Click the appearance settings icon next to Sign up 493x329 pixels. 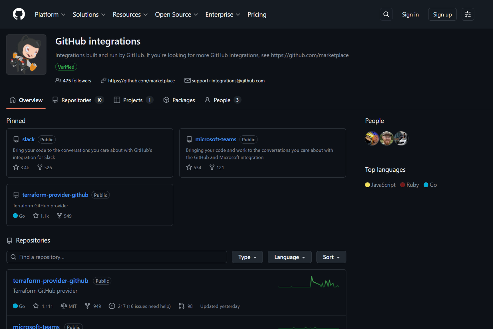click(x=468, y=14)
